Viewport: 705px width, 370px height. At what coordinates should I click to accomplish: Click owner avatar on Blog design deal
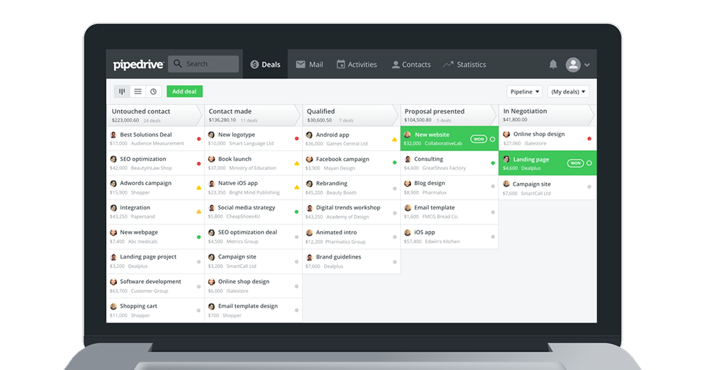408,183
